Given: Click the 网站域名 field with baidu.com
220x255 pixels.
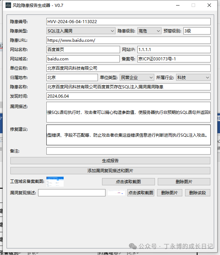Looking at the screenshot, I should tap(83, 59).
